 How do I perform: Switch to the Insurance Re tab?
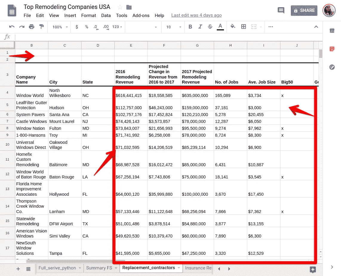click(x=198, y=268)
